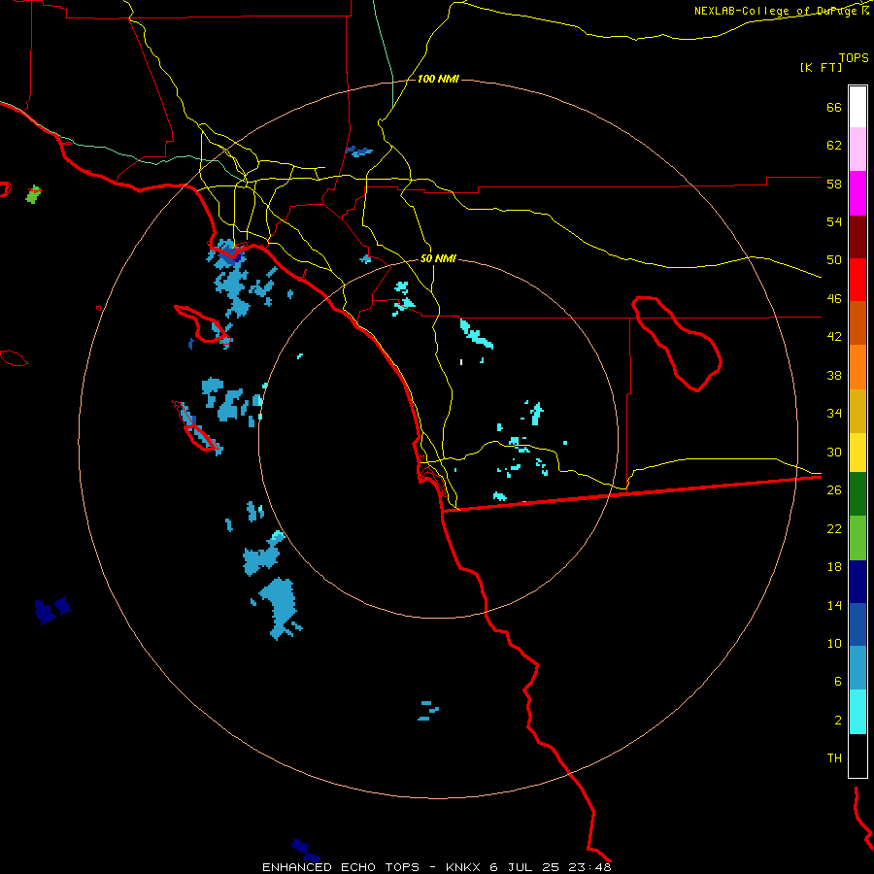Screen dimensions: 874x874
Task: Click the dark red legend swatch
Action: 857,237
